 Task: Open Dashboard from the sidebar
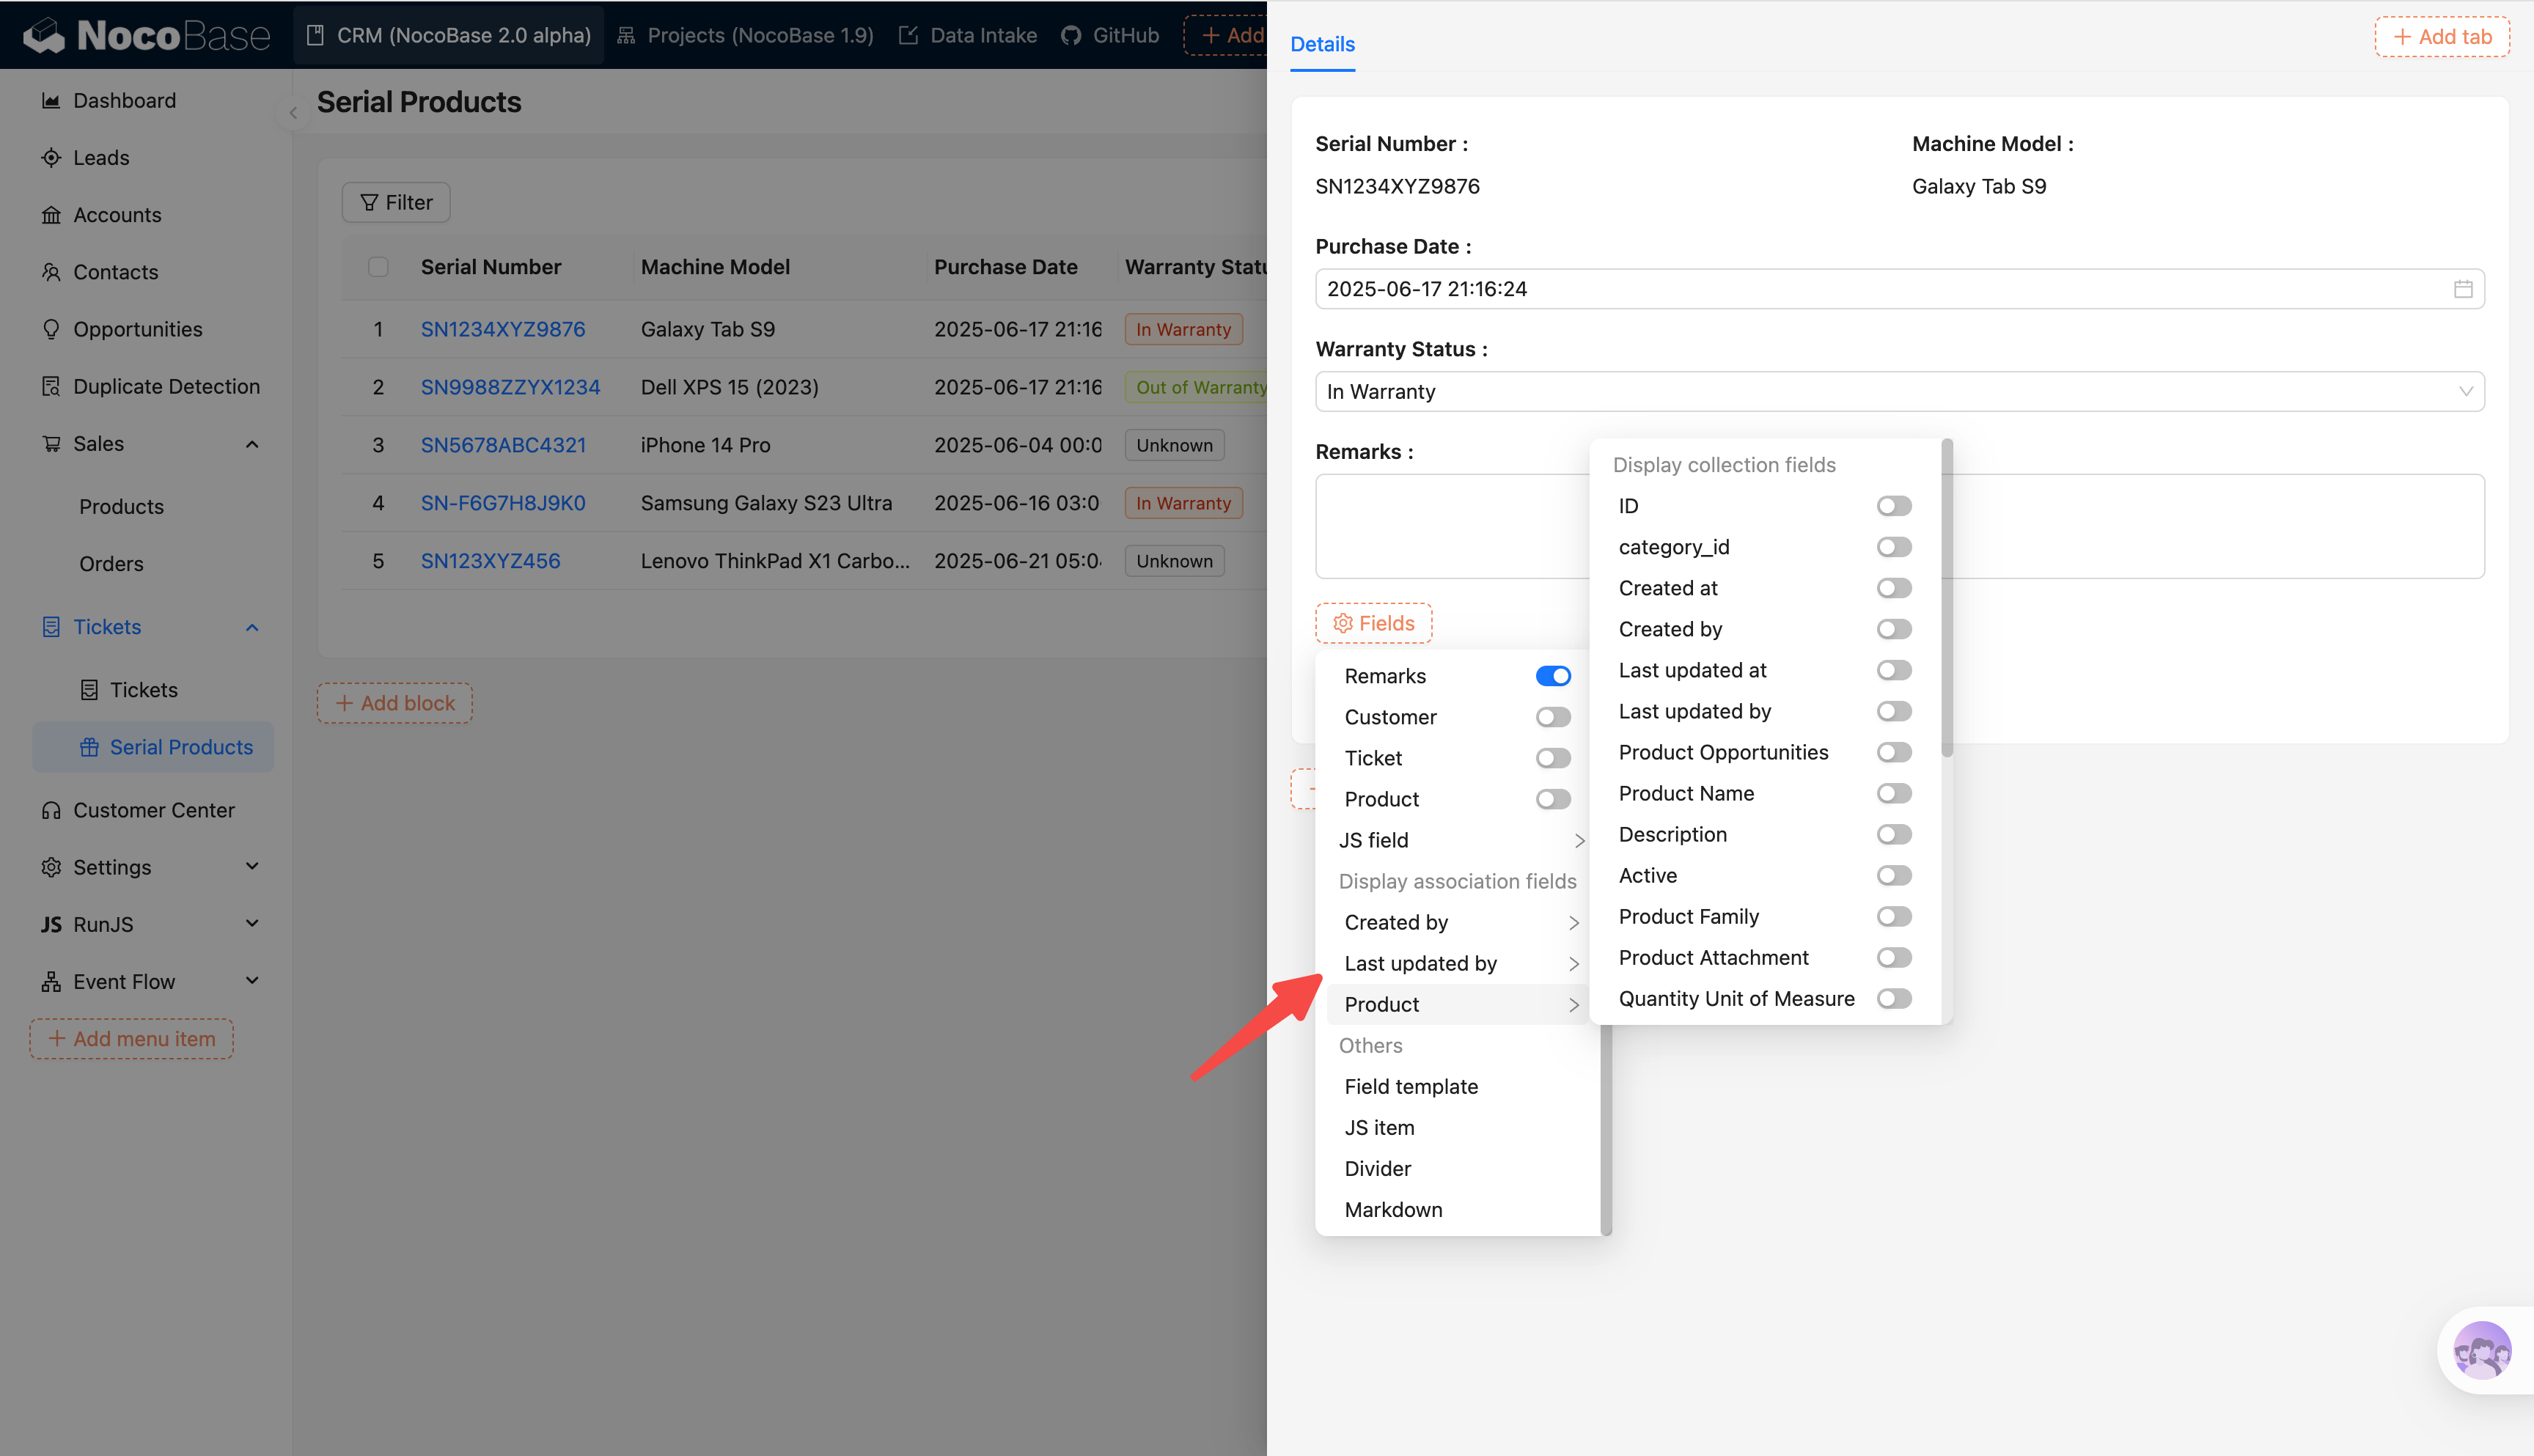click(123, 100)
